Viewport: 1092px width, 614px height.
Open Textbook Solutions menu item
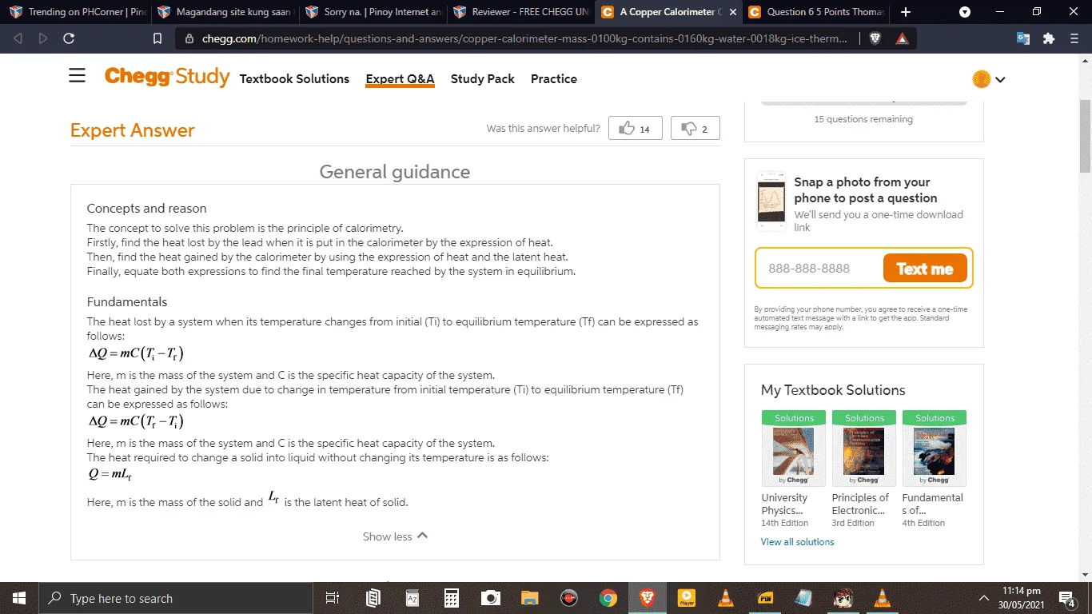[x=294, y=78]
